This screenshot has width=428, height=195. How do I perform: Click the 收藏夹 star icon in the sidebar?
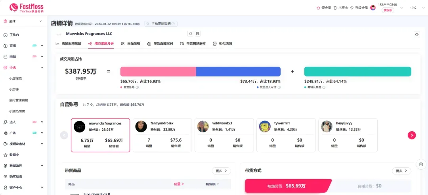(6, 155)
